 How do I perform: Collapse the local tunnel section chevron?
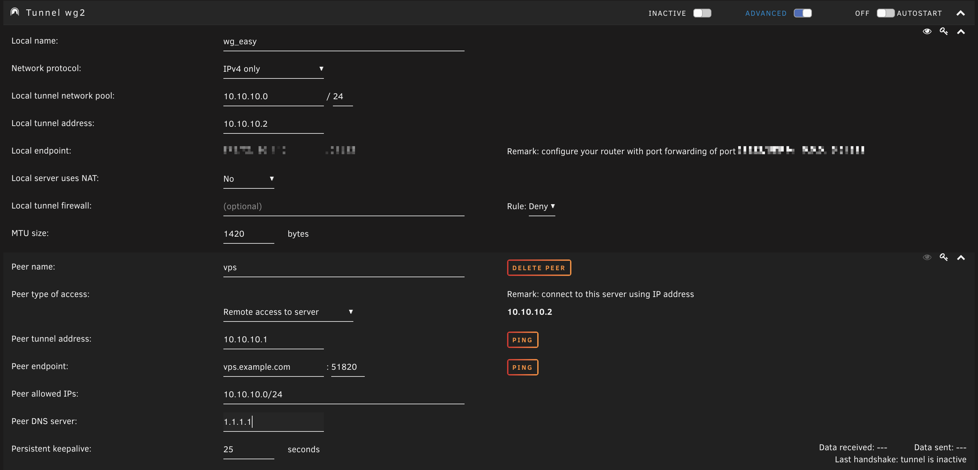click(x=961, y=32)
